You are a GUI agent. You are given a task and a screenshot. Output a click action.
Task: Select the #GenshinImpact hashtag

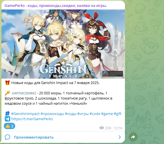click(x=25, y=114)
